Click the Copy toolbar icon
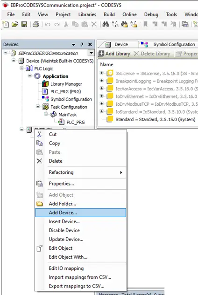The width and height of the screenshot is (198, 295). point(75,24)
